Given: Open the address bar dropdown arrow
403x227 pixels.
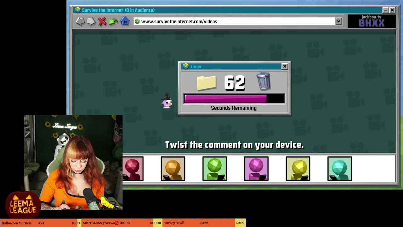Looking at the screenshot, I should (338, 21).
